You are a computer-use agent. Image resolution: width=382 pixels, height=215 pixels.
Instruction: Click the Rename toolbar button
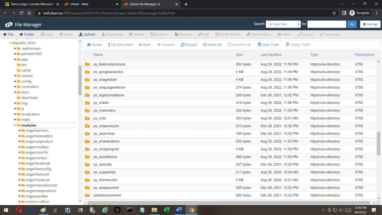pos(183,34)
